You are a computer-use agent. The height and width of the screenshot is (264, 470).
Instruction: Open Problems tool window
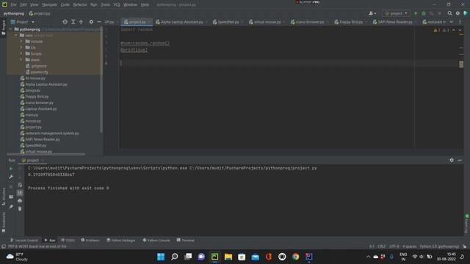point(90,240)
